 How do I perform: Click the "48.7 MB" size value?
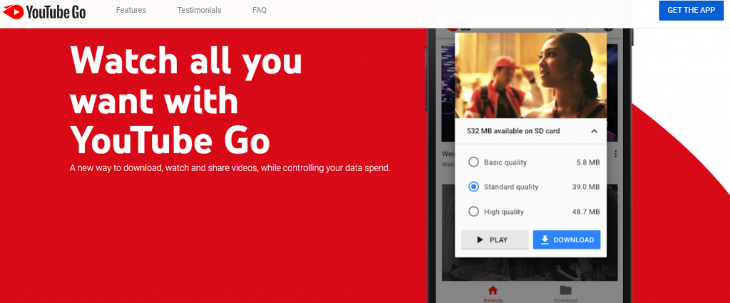586,212
